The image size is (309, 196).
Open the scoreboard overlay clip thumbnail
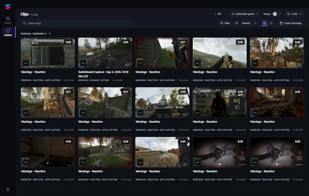point(48,53)
